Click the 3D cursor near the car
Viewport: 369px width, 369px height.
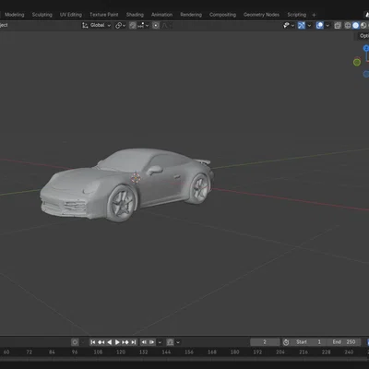pyautogui.click(x=136, y=178)
